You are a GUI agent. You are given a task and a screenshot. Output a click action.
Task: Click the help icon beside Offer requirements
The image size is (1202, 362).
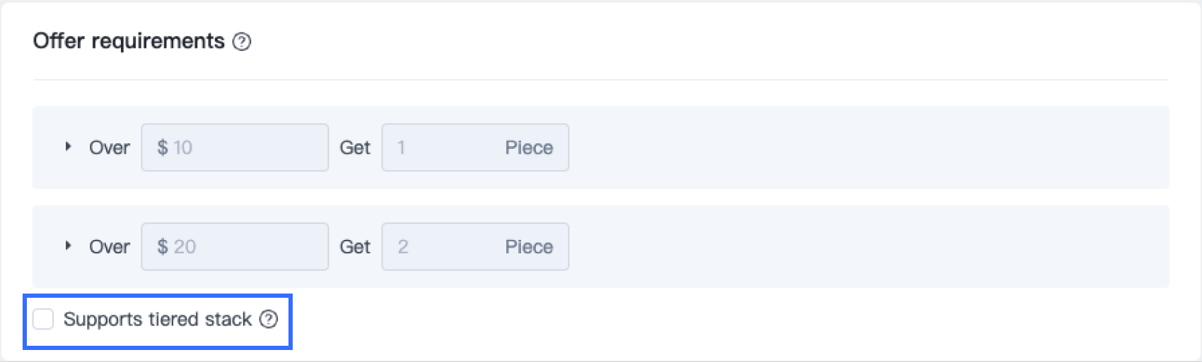242,42
